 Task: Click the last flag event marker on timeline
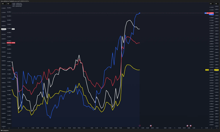coord(190,126)
